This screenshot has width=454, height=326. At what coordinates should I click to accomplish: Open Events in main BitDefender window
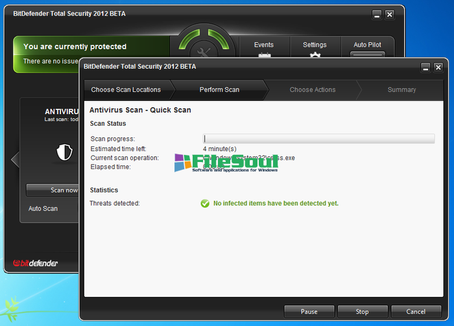[264, 47]
